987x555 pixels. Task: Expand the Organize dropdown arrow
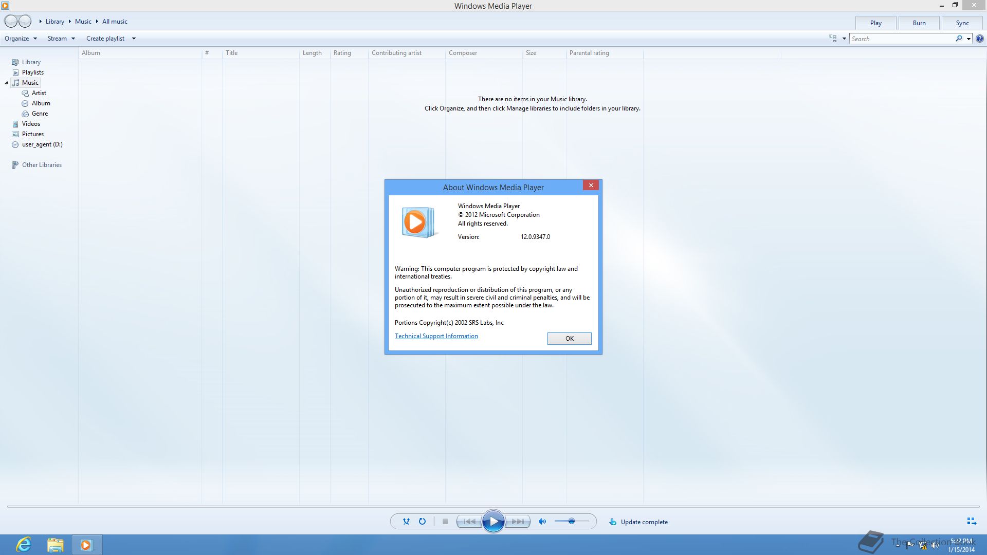35,39
